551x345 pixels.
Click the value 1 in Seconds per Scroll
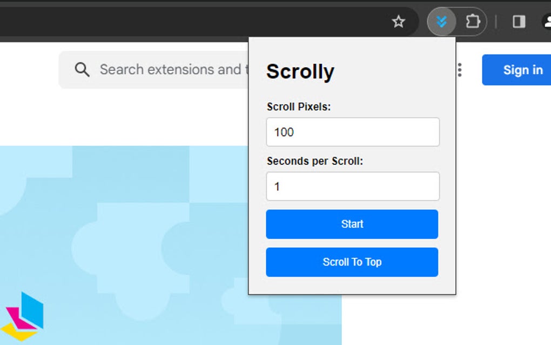277,186
